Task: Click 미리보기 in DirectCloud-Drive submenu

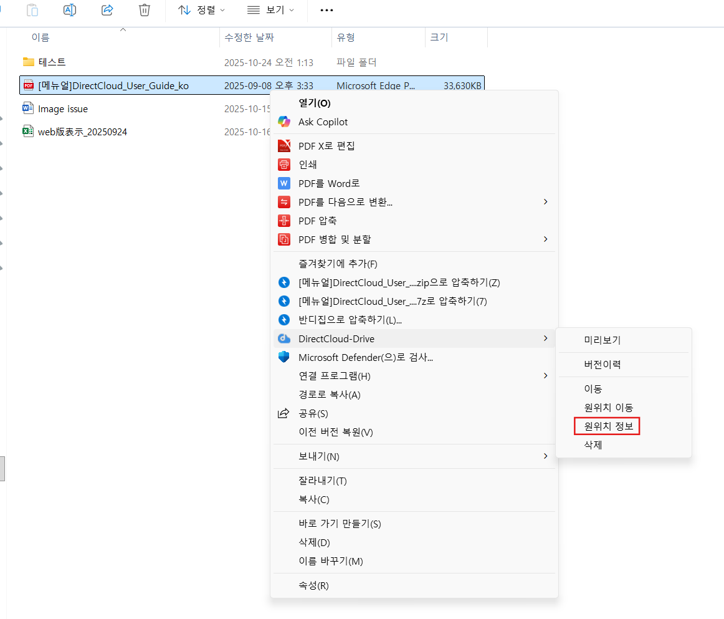Action: coord(602,340)
